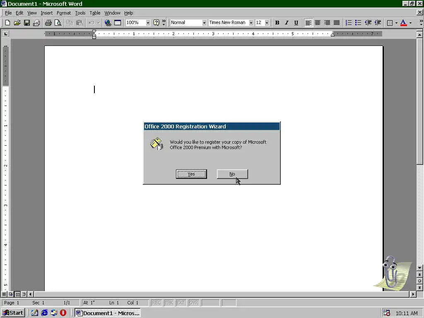Open the Windows Start menu
The image size is (424, 318).
(x=13, y=313)
